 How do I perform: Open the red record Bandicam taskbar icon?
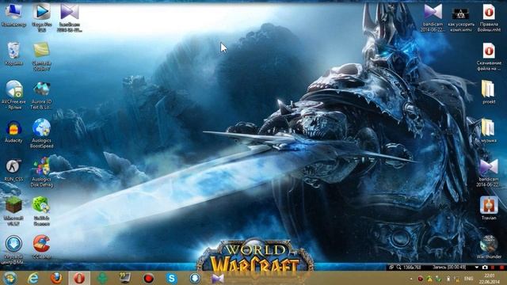[x=148, y=278]
